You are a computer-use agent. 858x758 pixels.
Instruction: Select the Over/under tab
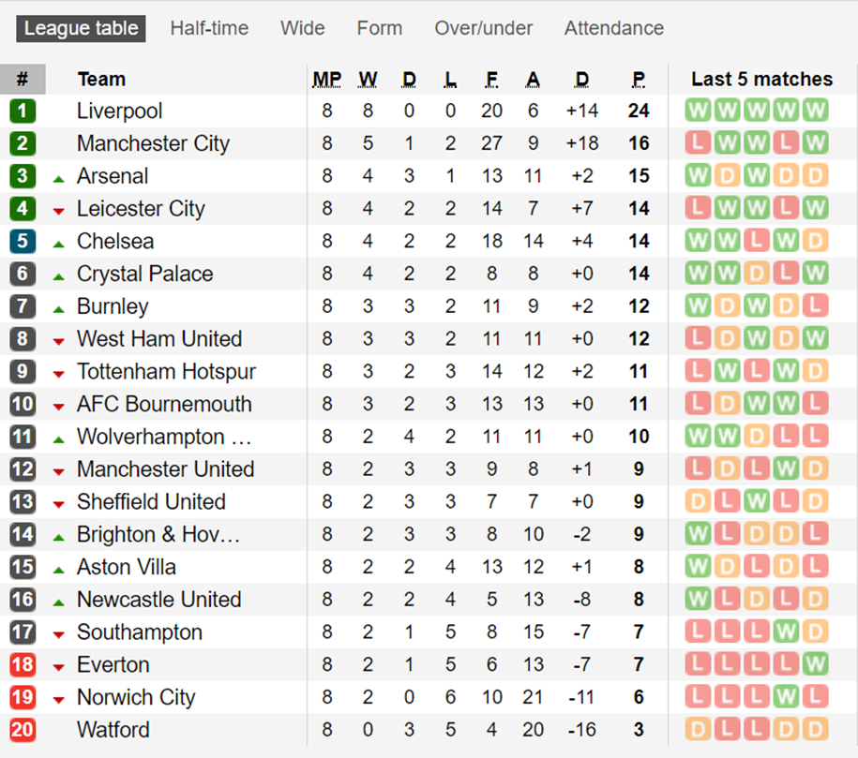tap(483, 28)
